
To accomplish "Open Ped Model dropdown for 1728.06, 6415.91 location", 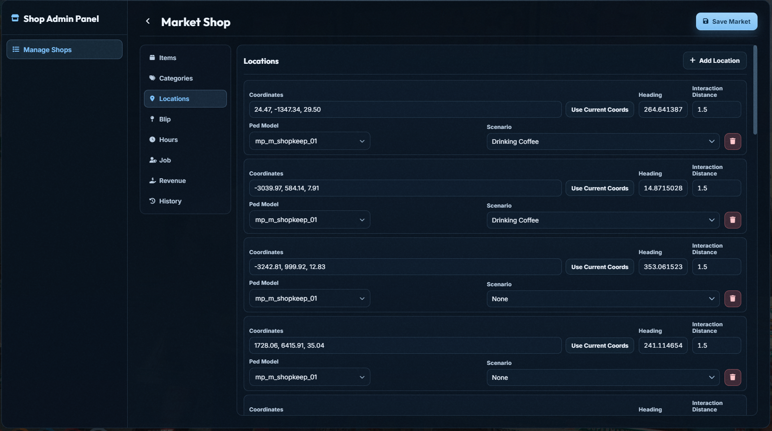I will (310, 377).
